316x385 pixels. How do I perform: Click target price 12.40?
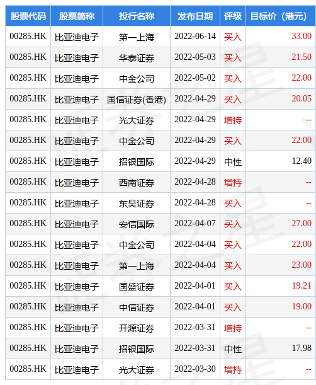click(x=302, y=161)
